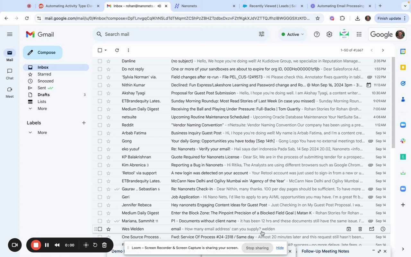Open Gmail settings gear
The image size is (411, 257).
pyautogui.click(x=329, y=34)
